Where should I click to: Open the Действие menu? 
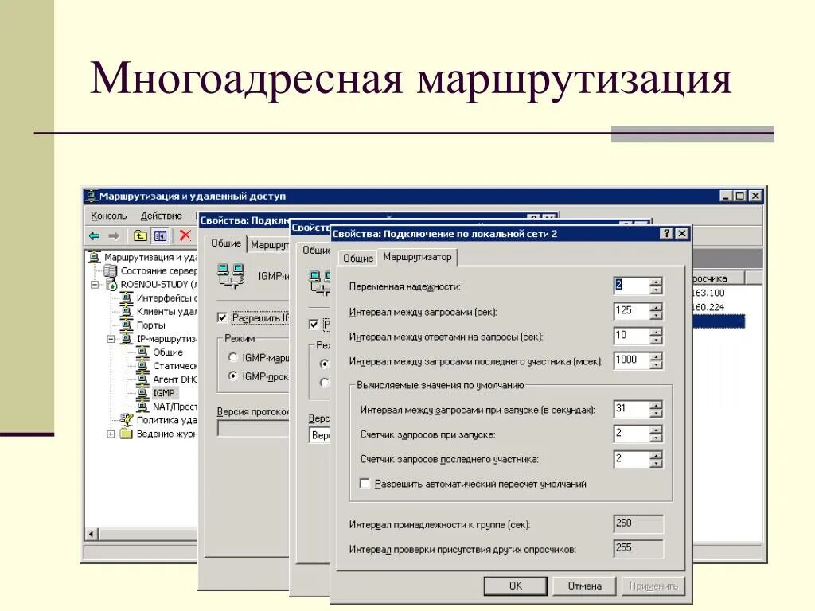tap(161, 216)
